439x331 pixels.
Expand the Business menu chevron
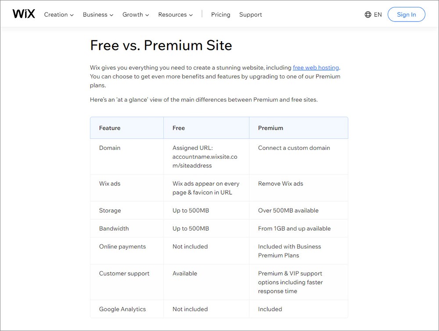(x=112, y=15)
